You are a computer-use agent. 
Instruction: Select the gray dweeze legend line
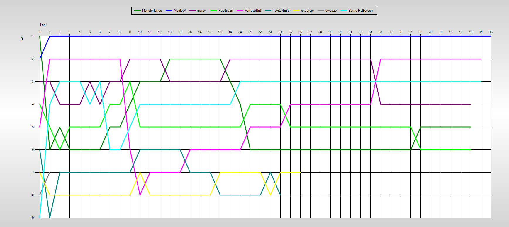pos(321,11)
